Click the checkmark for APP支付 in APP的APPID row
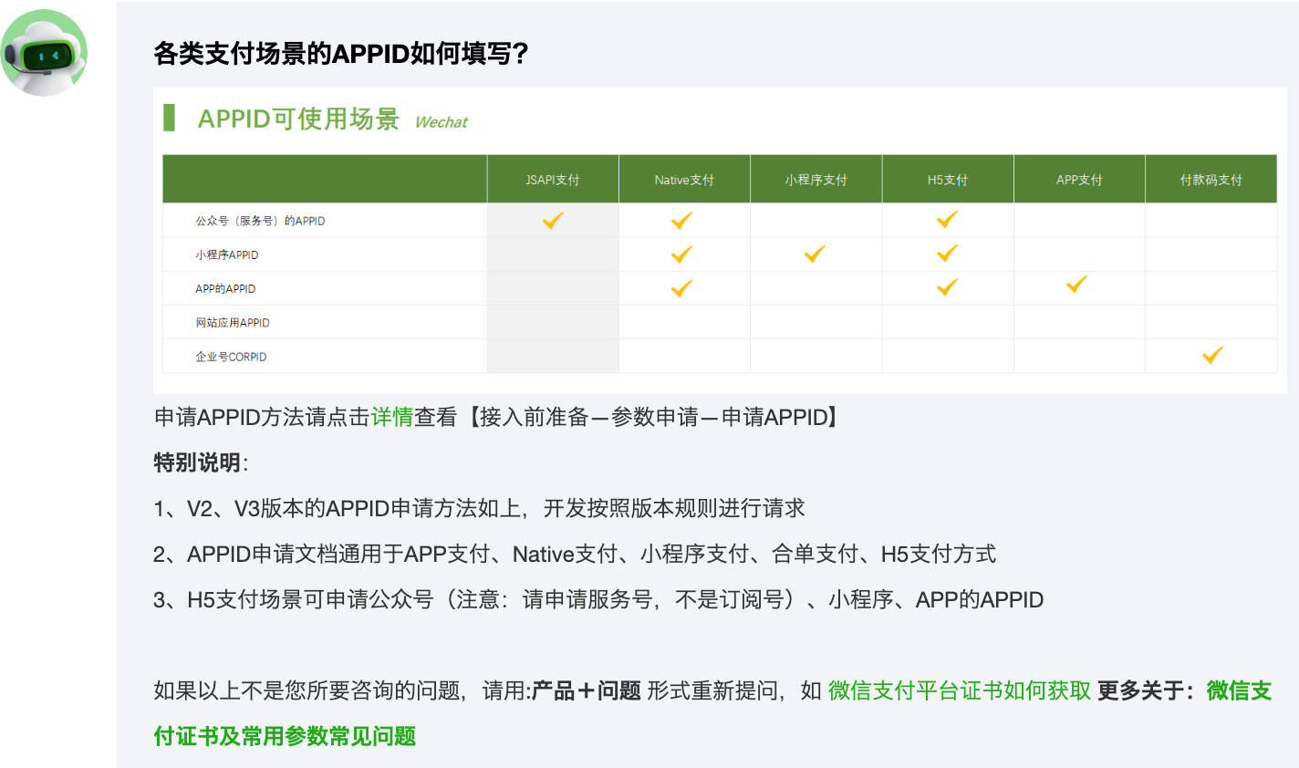Viewport: 1299px width, 768px height. (x=1076, y=285)
